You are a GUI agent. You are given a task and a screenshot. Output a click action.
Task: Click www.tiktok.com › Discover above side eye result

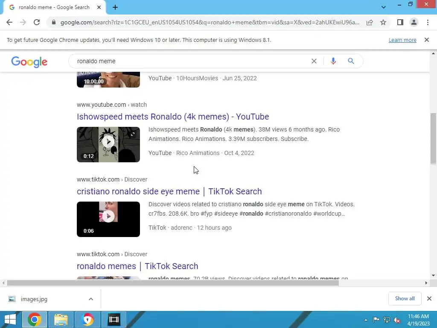tap(112, 179)
